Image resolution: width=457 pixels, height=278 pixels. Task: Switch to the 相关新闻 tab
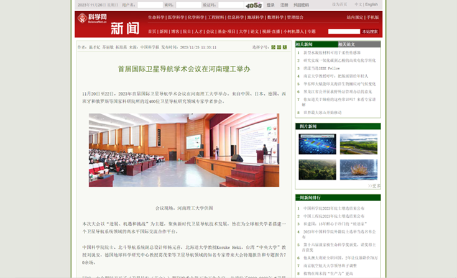305,44
